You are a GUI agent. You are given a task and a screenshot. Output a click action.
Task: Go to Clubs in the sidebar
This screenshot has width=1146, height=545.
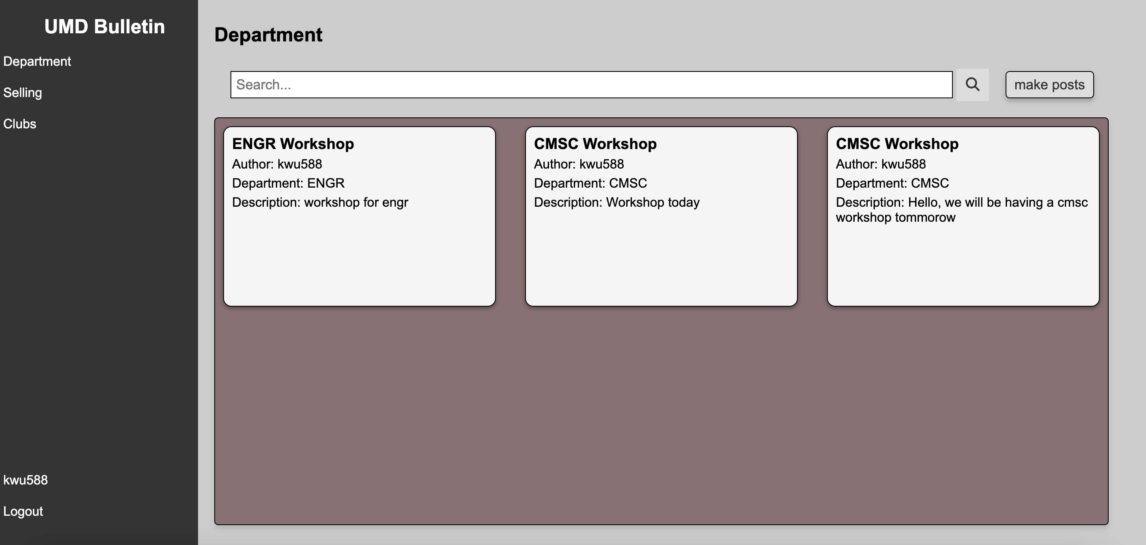pos(19,124)
